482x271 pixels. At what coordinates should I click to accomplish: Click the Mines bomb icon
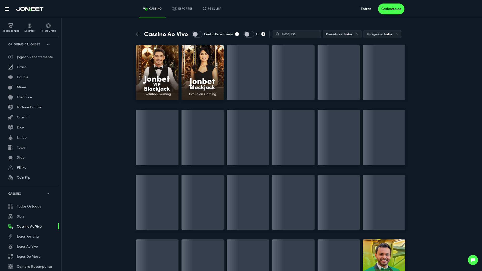coord(11,87)
